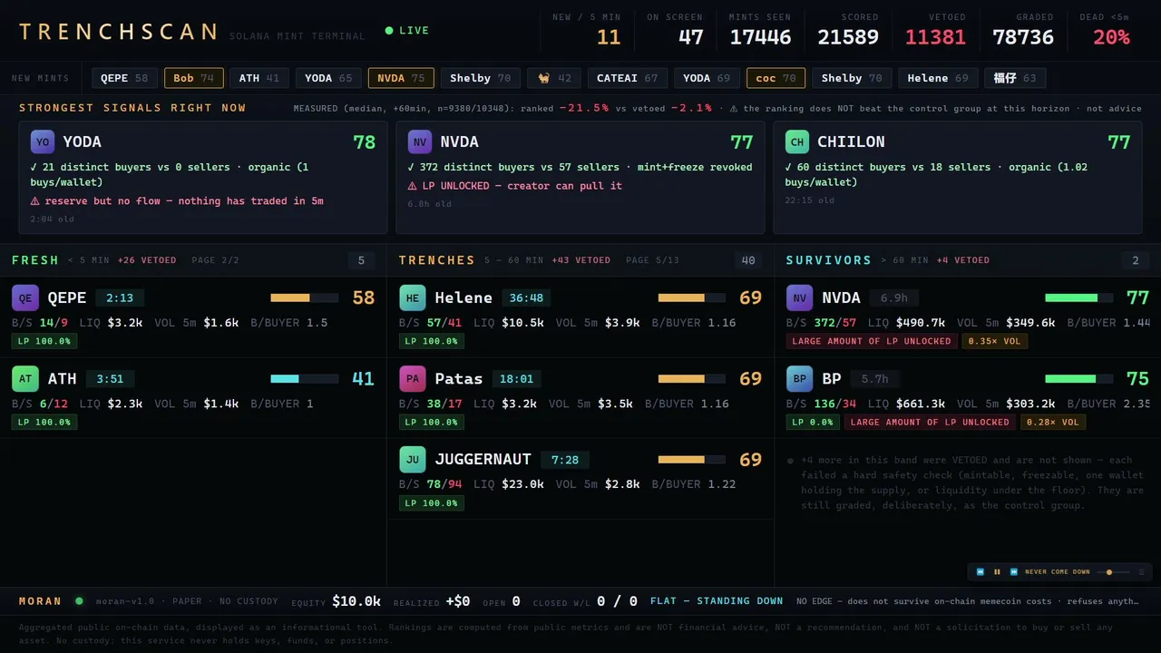Image resolution: width=1161 pixels, height=653 pixels.
Task: Click the AT avatar in ATH row
Action: tap(25, 379)
